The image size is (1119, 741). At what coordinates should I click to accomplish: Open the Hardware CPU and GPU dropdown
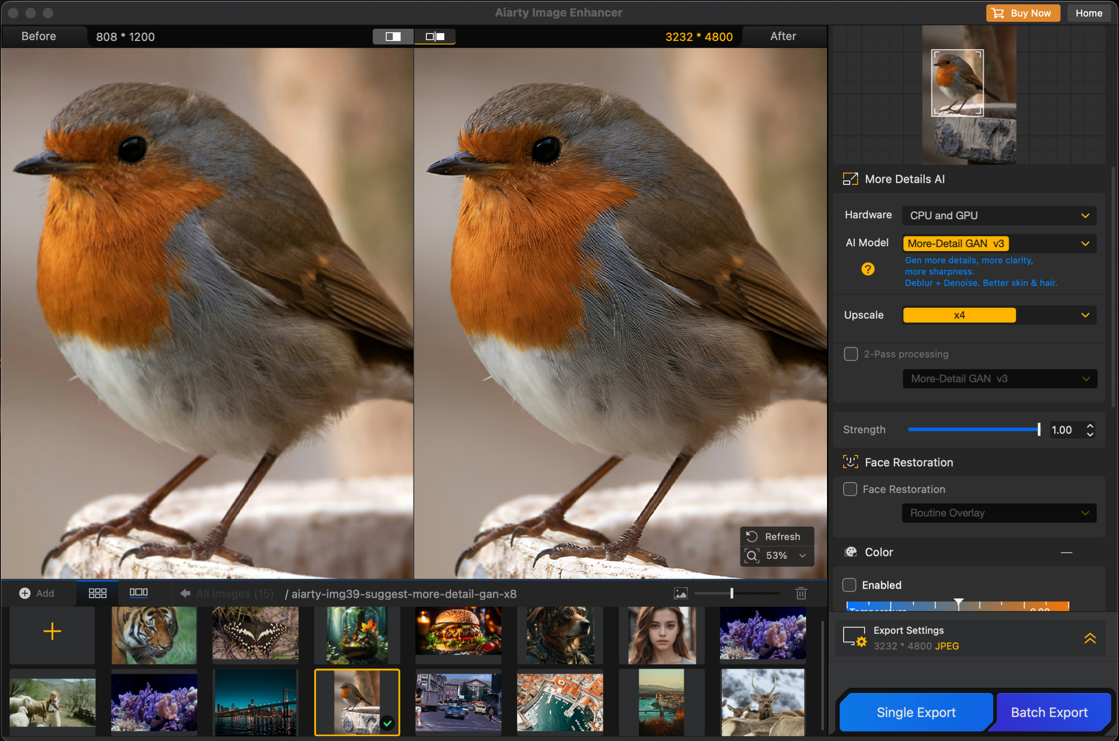pos(998,216)
